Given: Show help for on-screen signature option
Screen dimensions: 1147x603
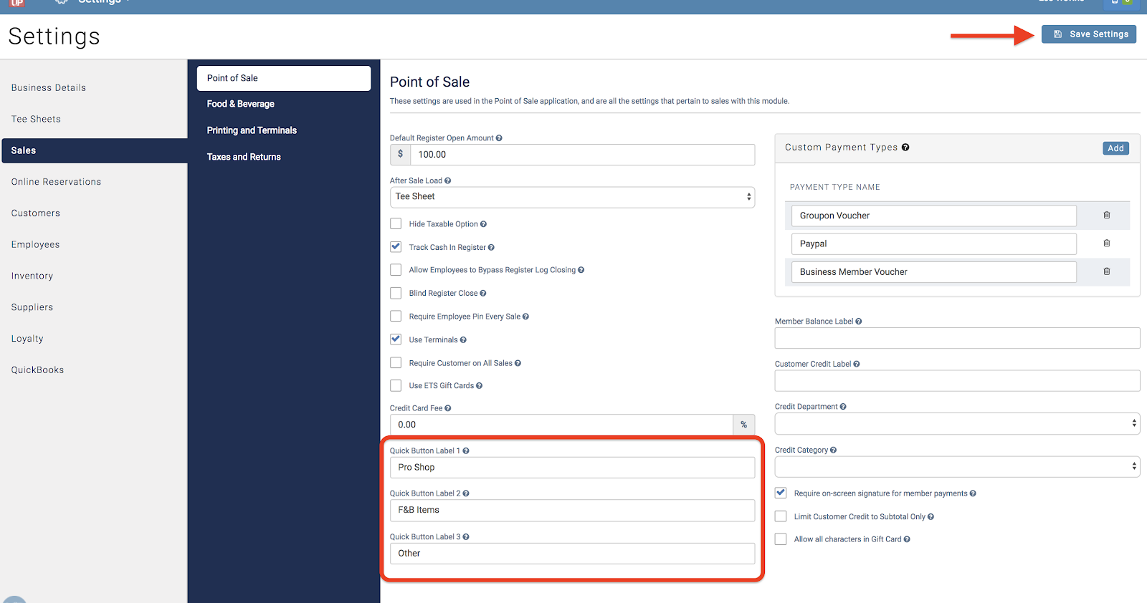Looking at the screenshot, I should 973,493.
